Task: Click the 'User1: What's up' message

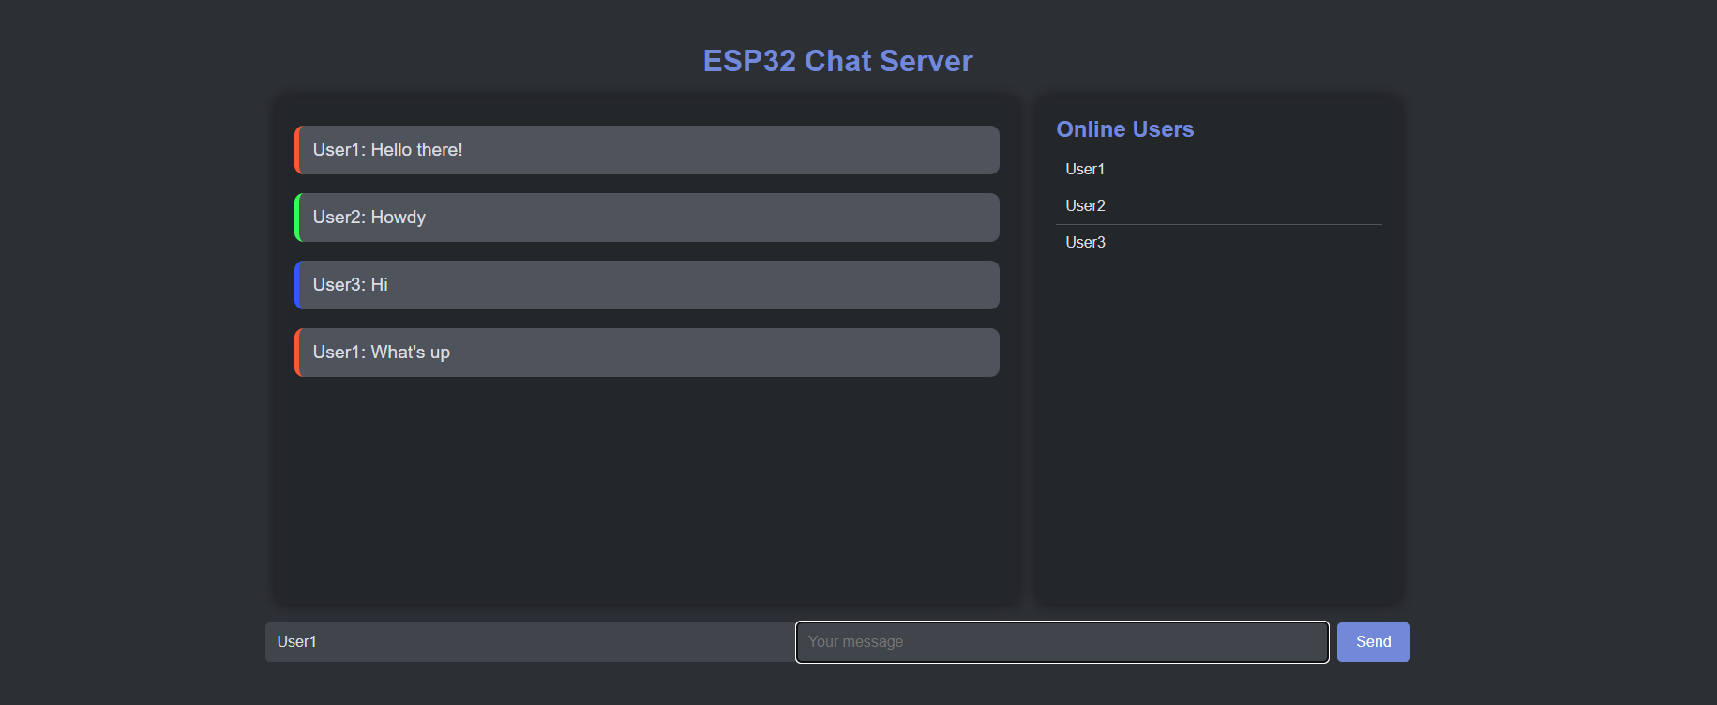Action: point(647,352)
